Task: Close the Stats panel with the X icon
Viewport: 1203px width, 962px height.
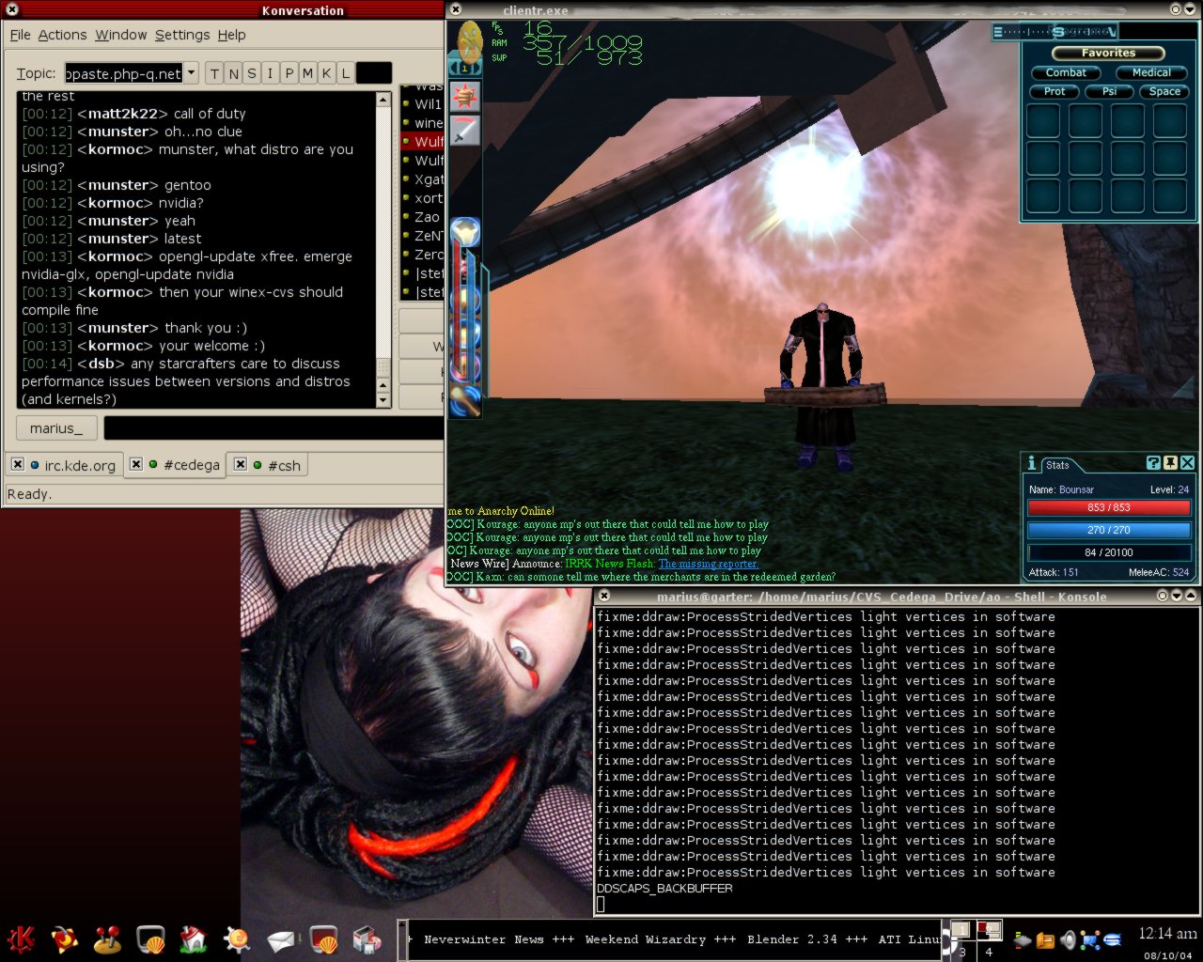Action: point(1187,462)
